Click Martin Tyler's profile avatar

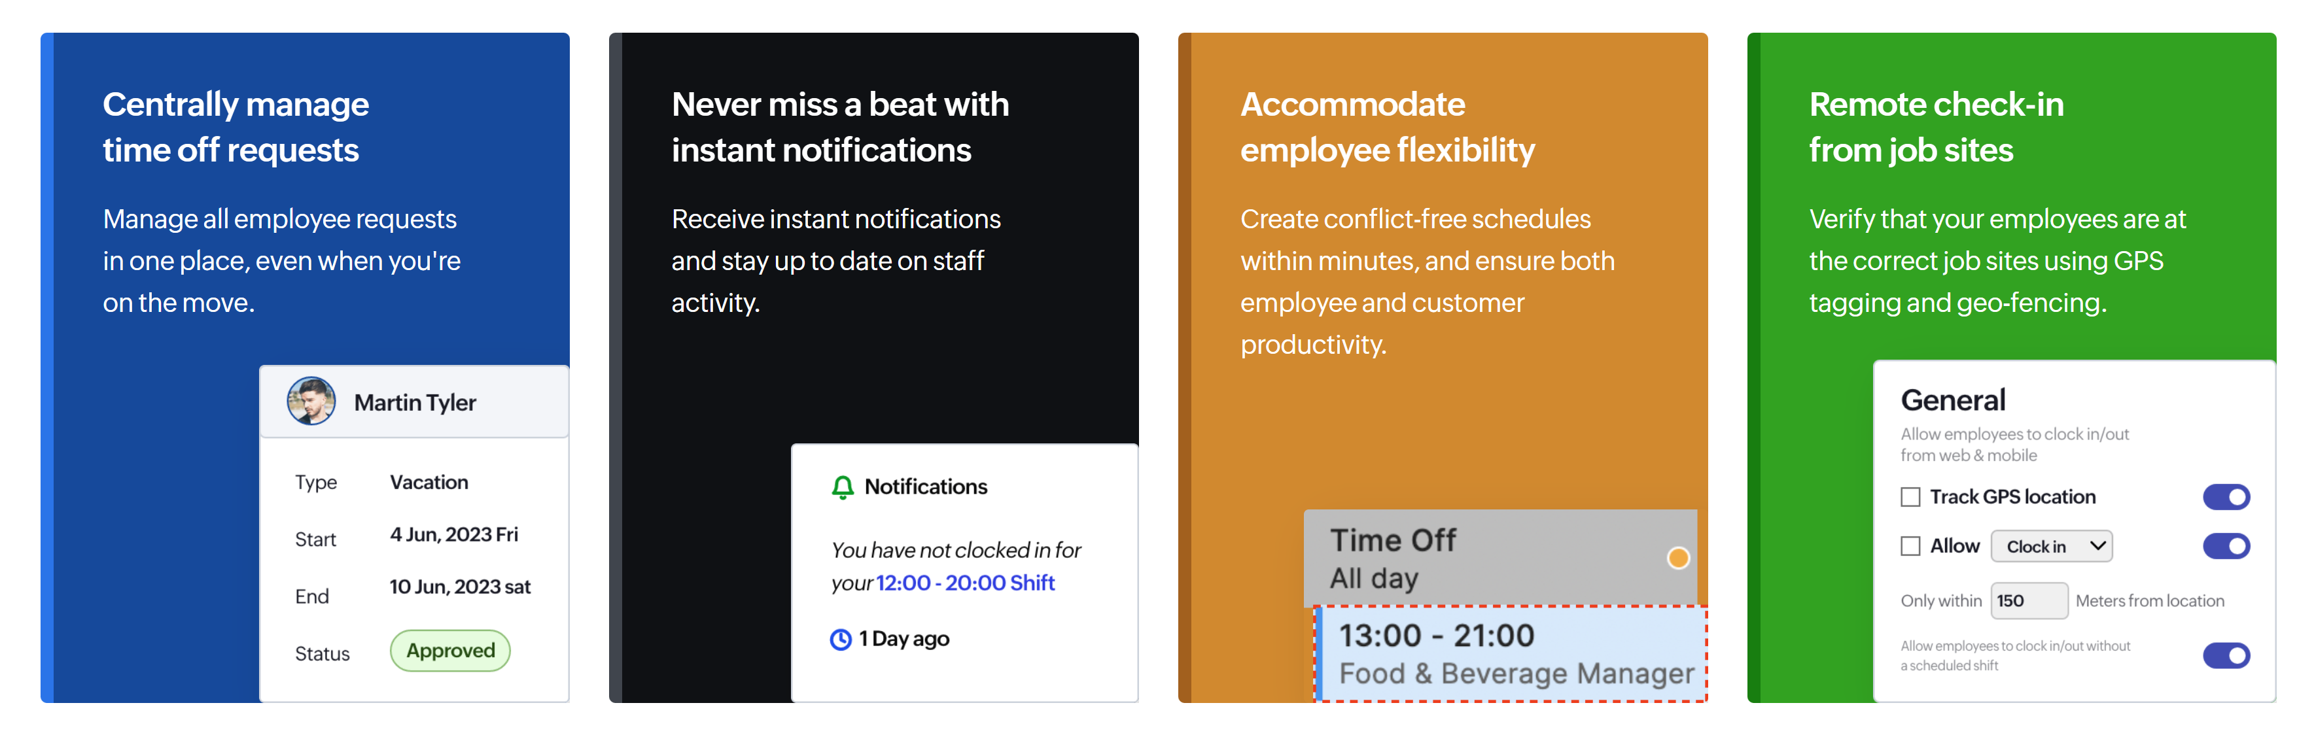click(311, 402)
